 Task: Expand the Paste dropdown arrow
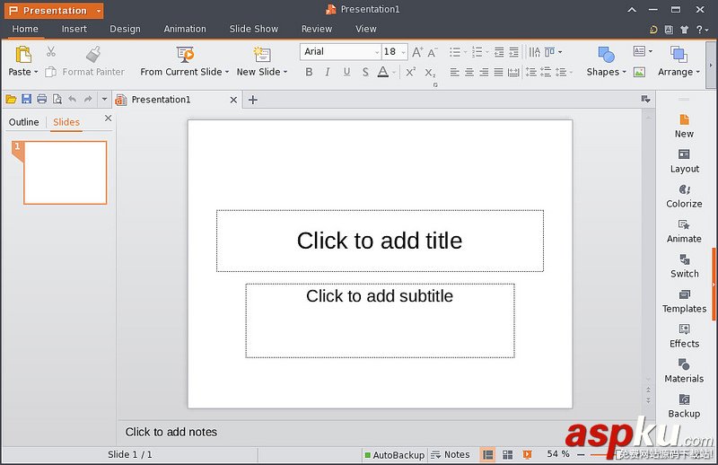36,72
